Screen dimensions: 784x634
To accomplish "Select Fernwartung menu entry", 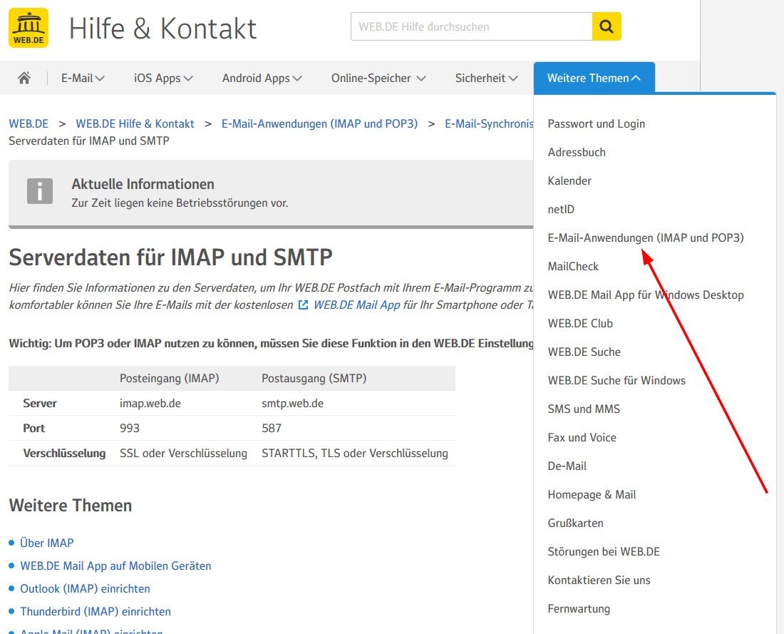I will click(x=579, y=608).
